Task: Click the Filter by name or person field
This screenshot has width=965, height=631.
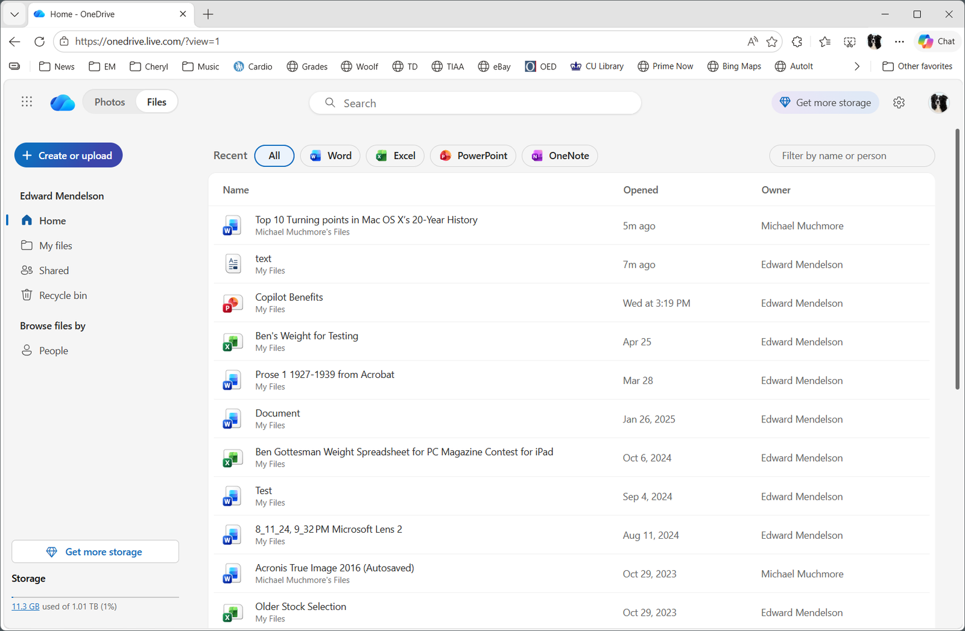Action: click(x=852, y=155)
